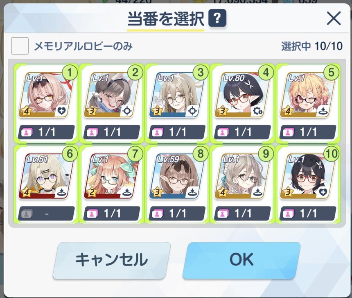Image resolution: width=352 pixels, height=298 pixels.
Task: Click the gear role icon on student 4
Action: [x=257, y=111]
